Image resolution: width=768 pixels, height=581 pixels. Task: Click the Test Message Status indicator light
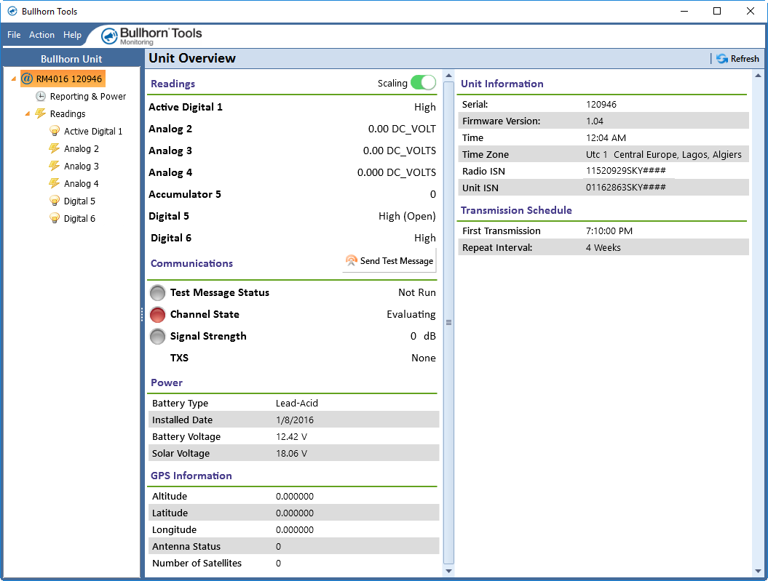[157, 293]
